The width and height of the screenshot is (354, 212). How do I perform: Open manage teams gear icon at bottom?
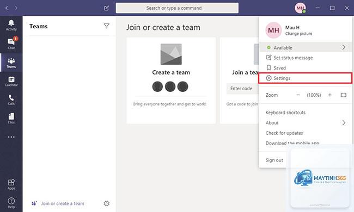pos(107,203)
